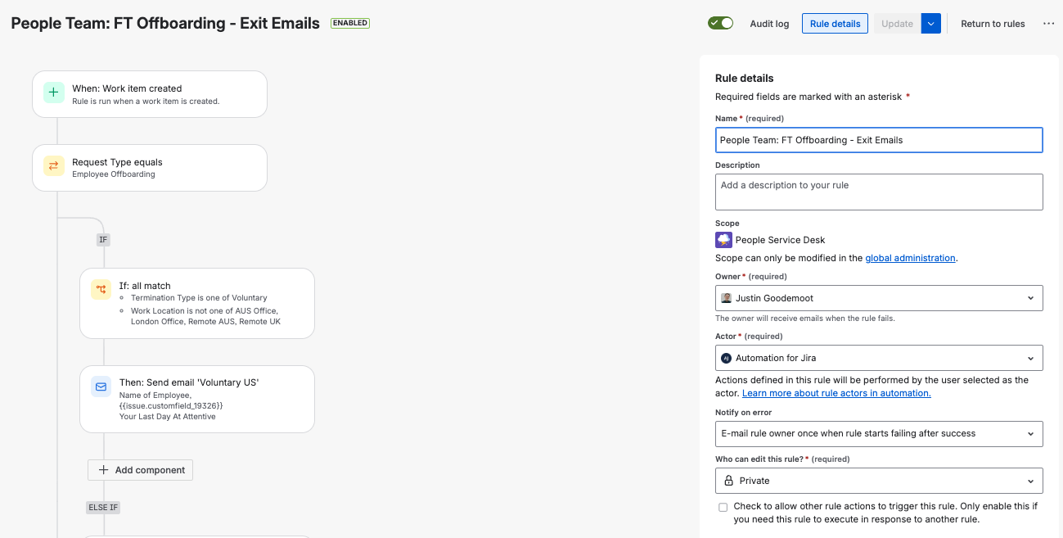Click the Description text area
The width and height of the screenshot is (1063, 538).
tap(879, 192)
